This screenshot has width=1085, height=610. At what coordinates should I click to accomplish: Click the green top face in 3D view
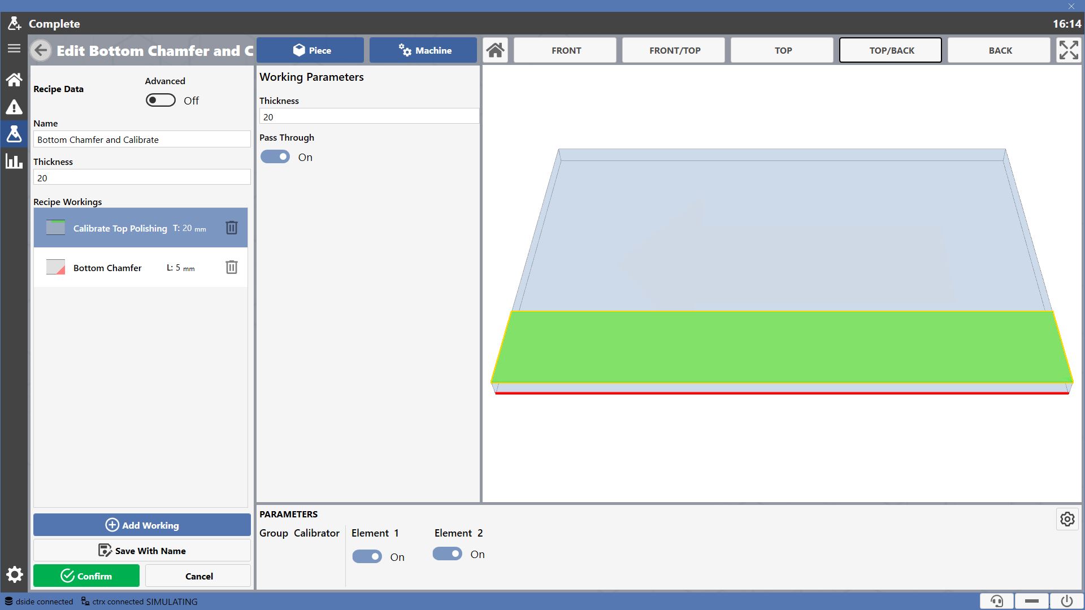(782, 347)
